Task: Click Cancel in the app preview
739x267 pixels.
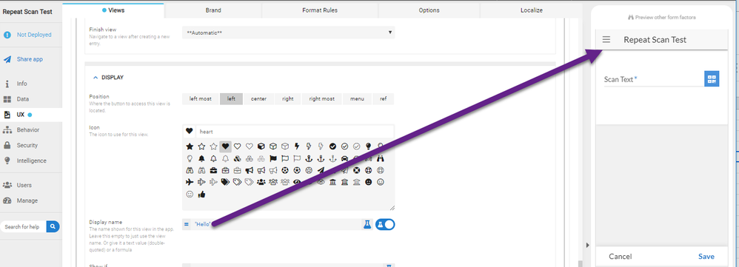Action: coord(621,257)
